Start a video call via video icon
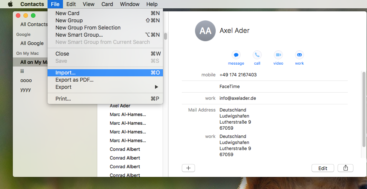This screenshot has height=189, width=367. pos(278,55)
